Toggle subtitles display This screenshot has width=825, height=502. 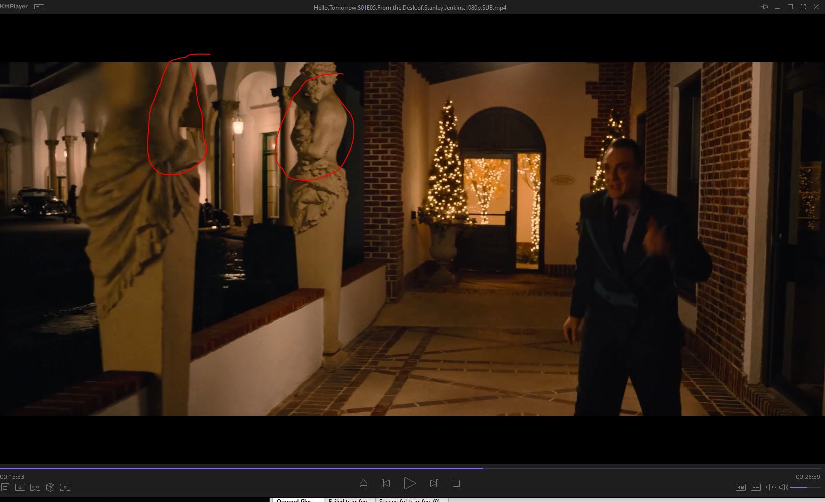pyautogui.click(x=755, y=487)
